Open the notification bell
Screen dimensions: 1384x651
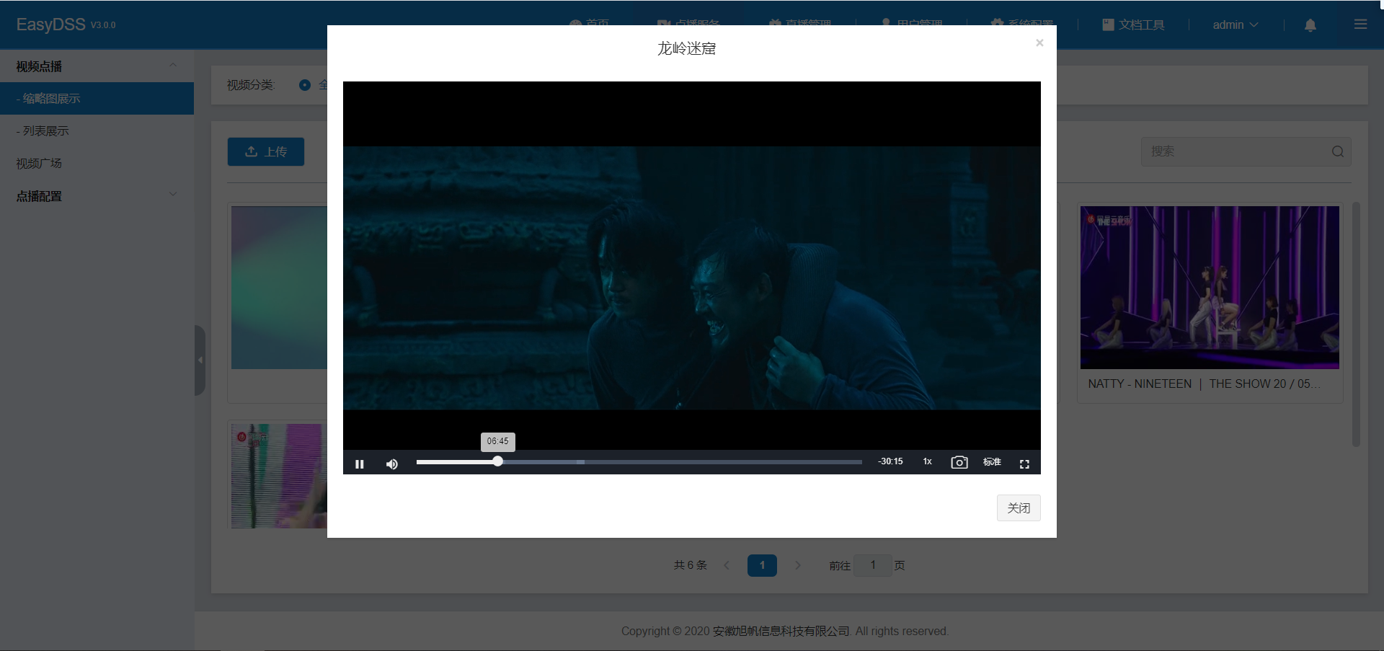tap(1310, 25)
